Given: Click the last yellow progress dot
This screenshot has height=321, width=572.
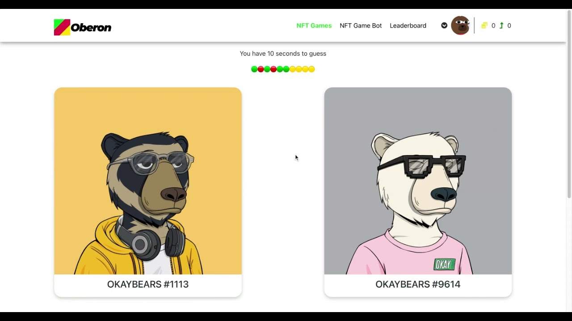Looking at the screenshot, I should (x=311, y=69).
